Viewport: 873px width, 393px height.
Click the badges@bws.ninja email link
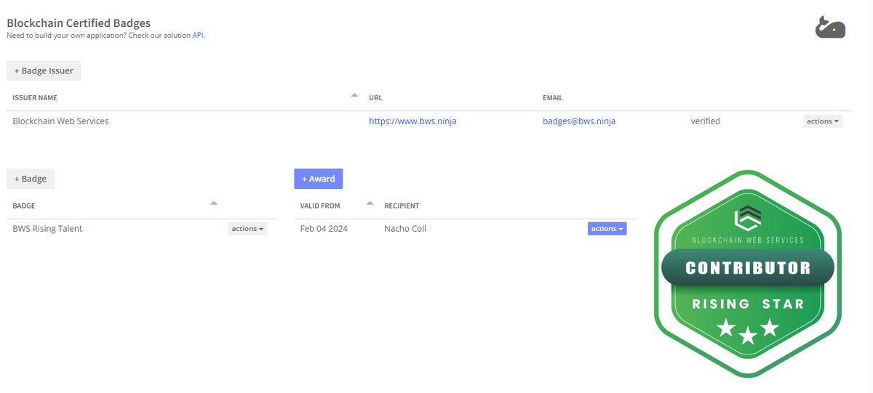578,121
